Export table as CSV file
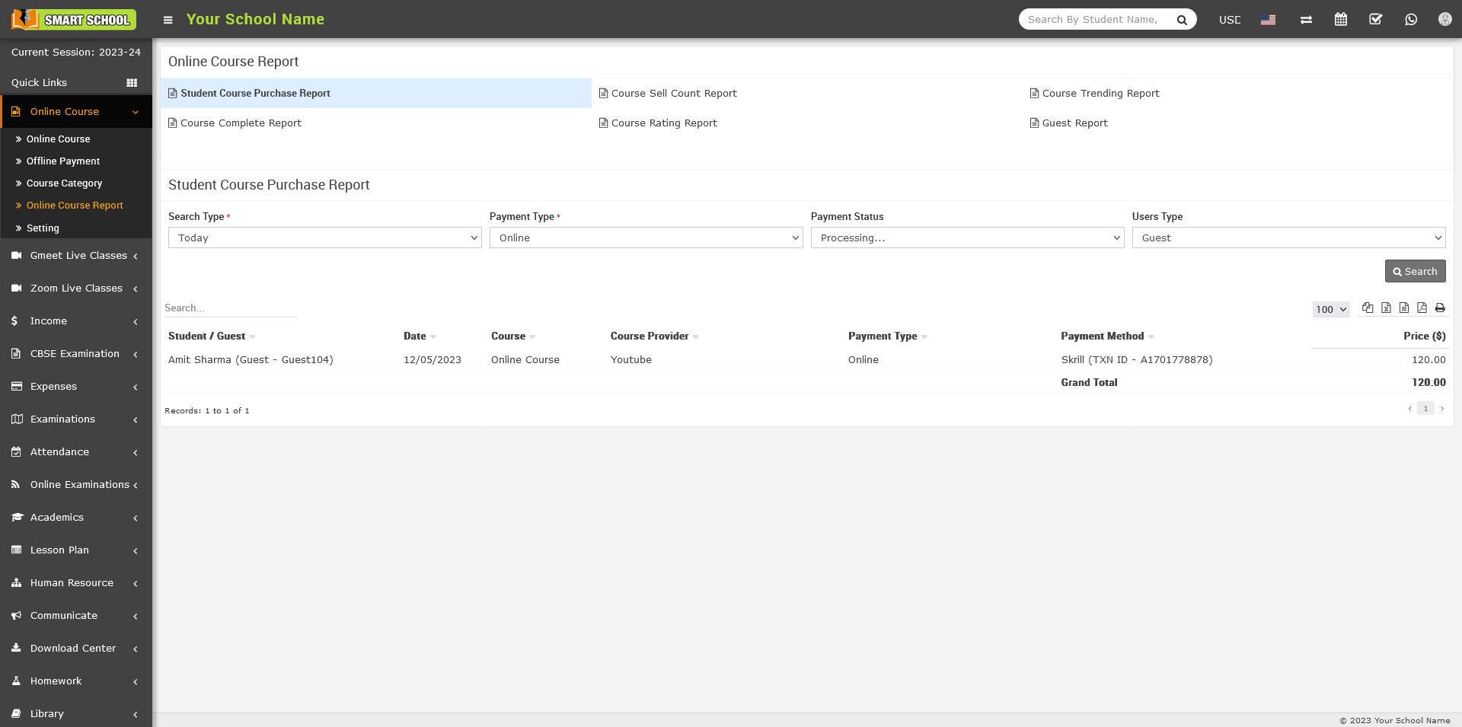1462x727 pixels. tap(1404, 308)
